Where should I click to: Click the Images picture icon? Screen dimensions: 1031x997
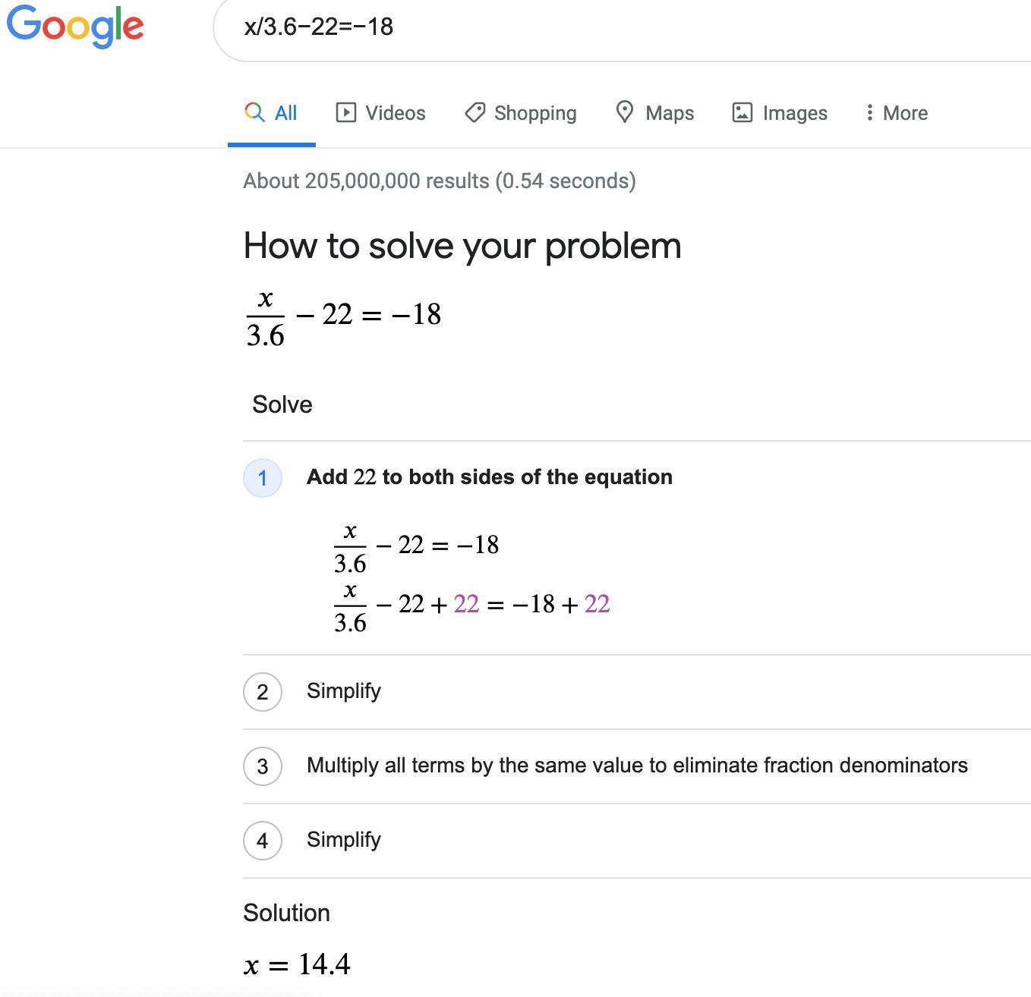[x=742, y=112]
